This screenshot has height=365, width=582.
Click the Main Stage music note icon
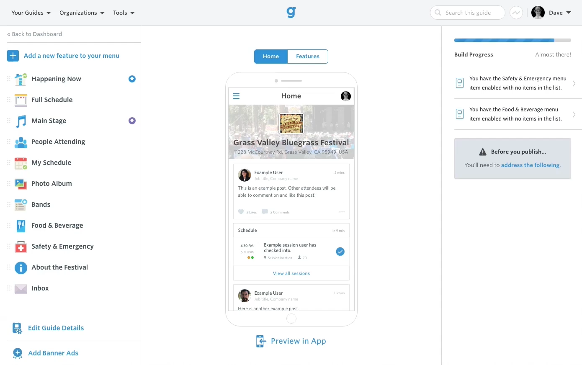[x=21, y=121]
